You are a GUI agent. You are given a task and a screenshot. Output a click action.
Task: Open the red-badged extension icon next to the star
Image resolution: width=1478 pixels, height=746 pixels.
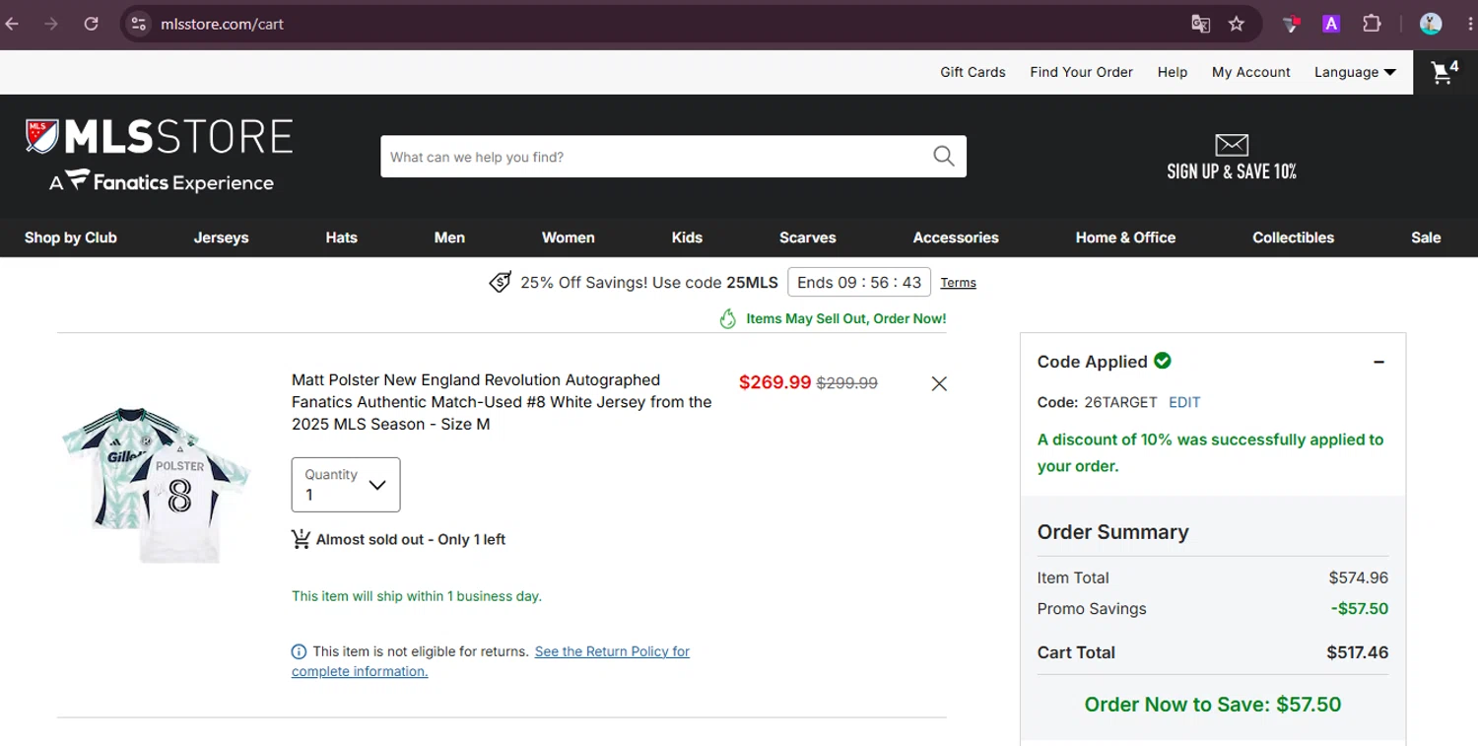click(x=1291, y=24)
